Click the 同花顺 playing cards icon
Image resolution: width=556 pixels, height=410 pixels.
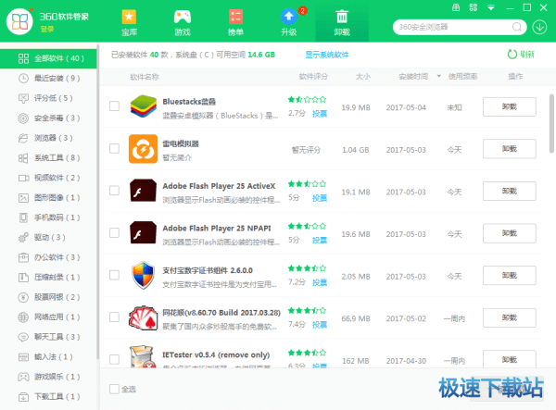pos(143,317)
